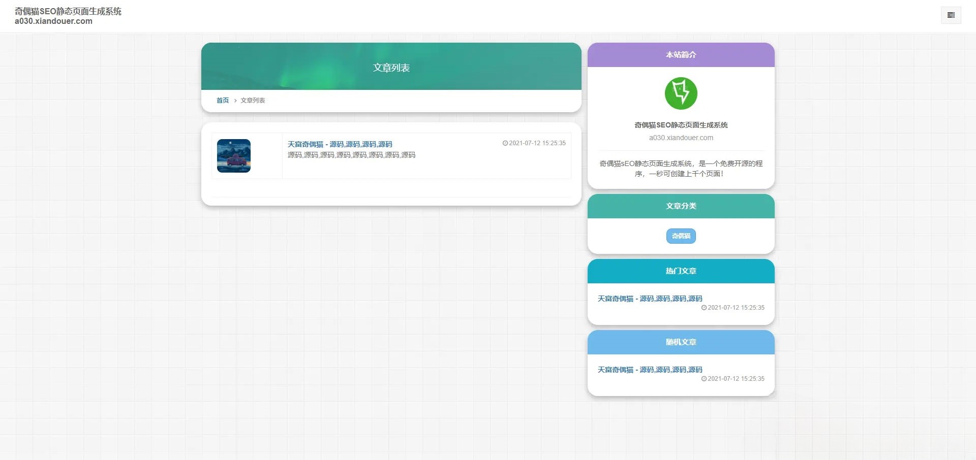
Task: Open the hamburger navigation menu
Action: pos(950,15)
